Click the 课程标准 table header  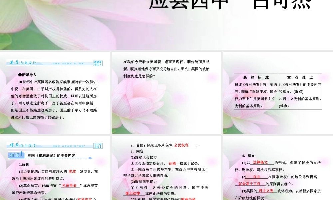coord(256,77)
